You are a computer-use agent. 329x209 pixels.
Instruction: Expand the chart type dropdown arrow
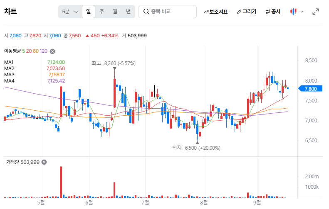(x=302, y=12)
